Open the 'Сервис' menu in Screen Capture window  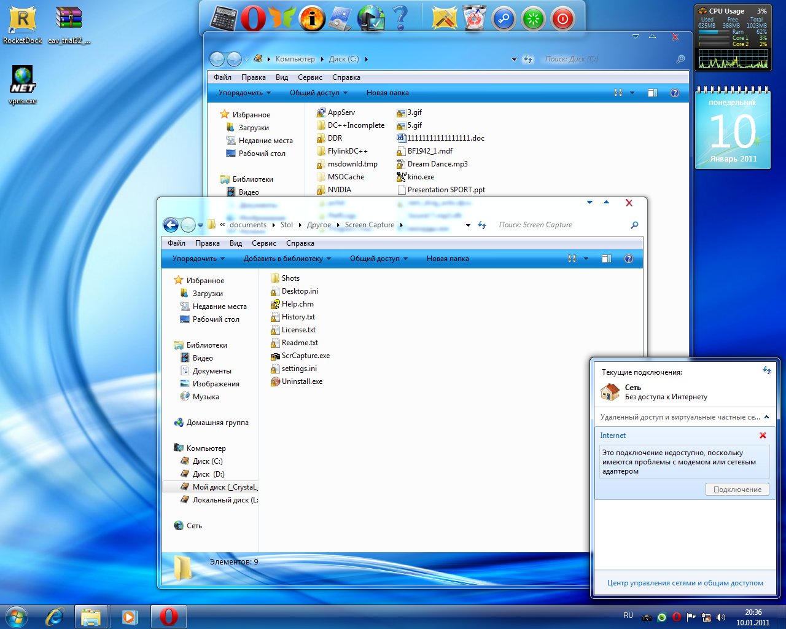263,243
